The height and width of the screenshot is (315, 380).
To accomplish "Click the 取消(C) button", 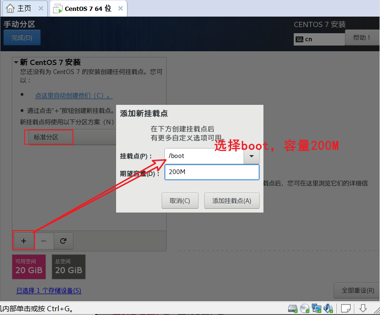I will click(x=180, y=201).
